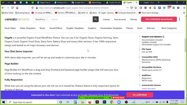Open the WordPress category dropdown
Image resolution: width=187 pixels, height=105 pixels.
click(41, 20)
